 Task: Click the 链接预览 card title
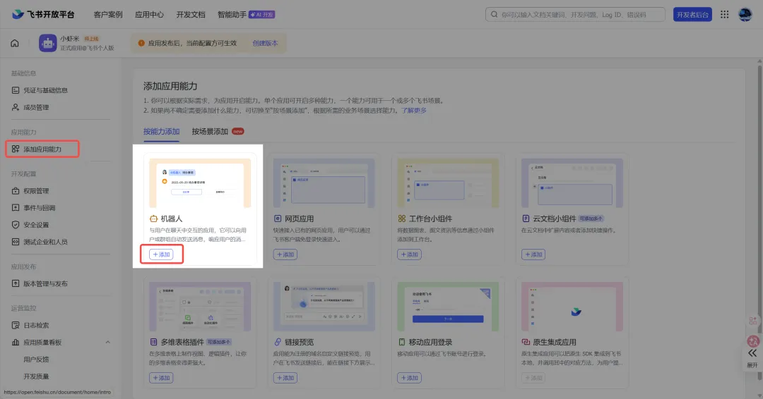[x=300, y=342]
